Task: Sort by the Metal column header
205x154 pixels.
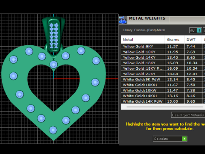Action: click(143, 39)
